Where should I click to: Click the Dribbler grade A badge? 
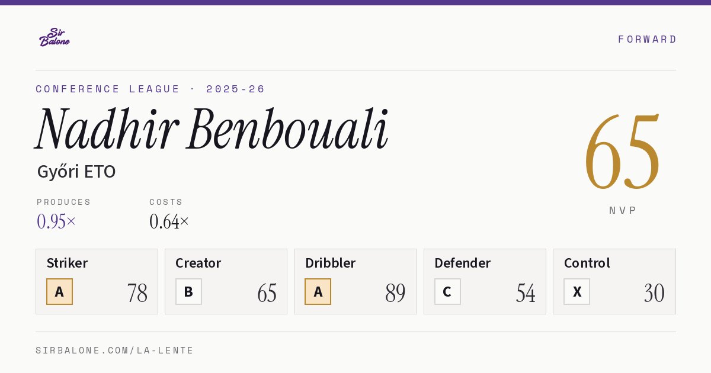coord(318,292)
